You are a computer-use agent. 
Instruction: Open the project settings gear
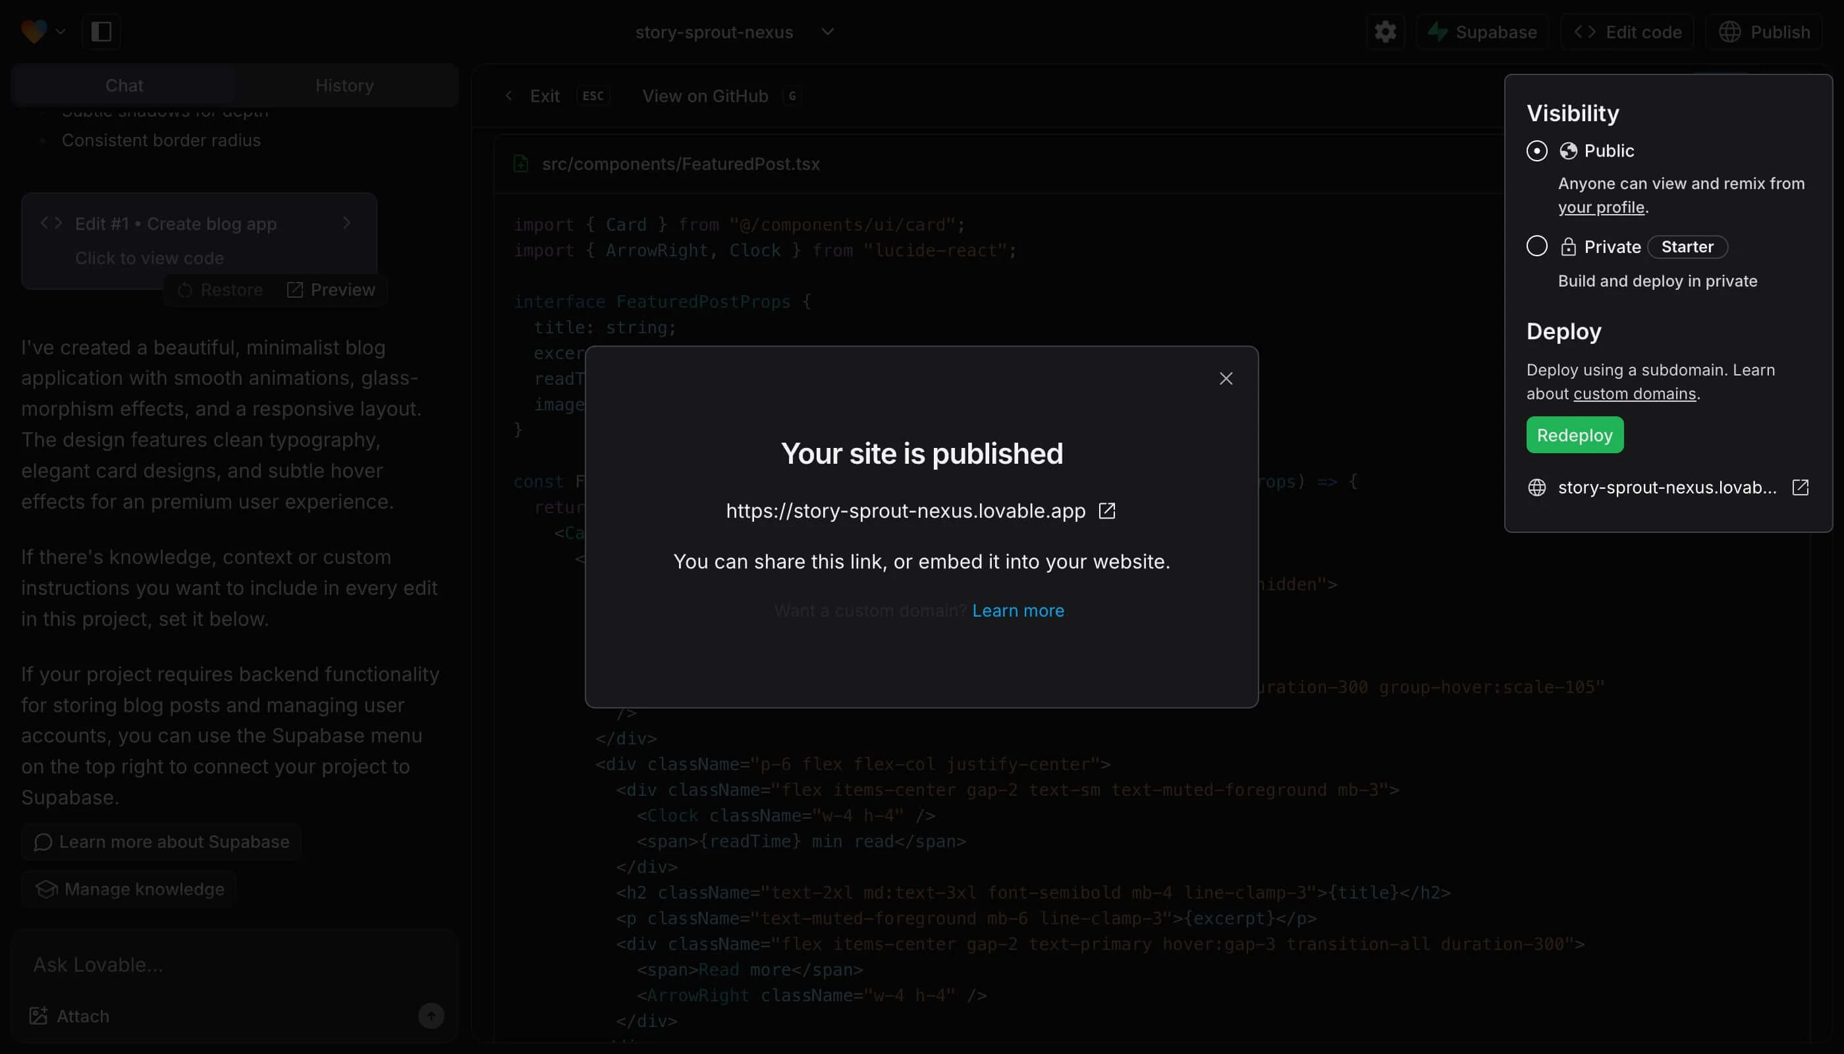coord(1384,31)
